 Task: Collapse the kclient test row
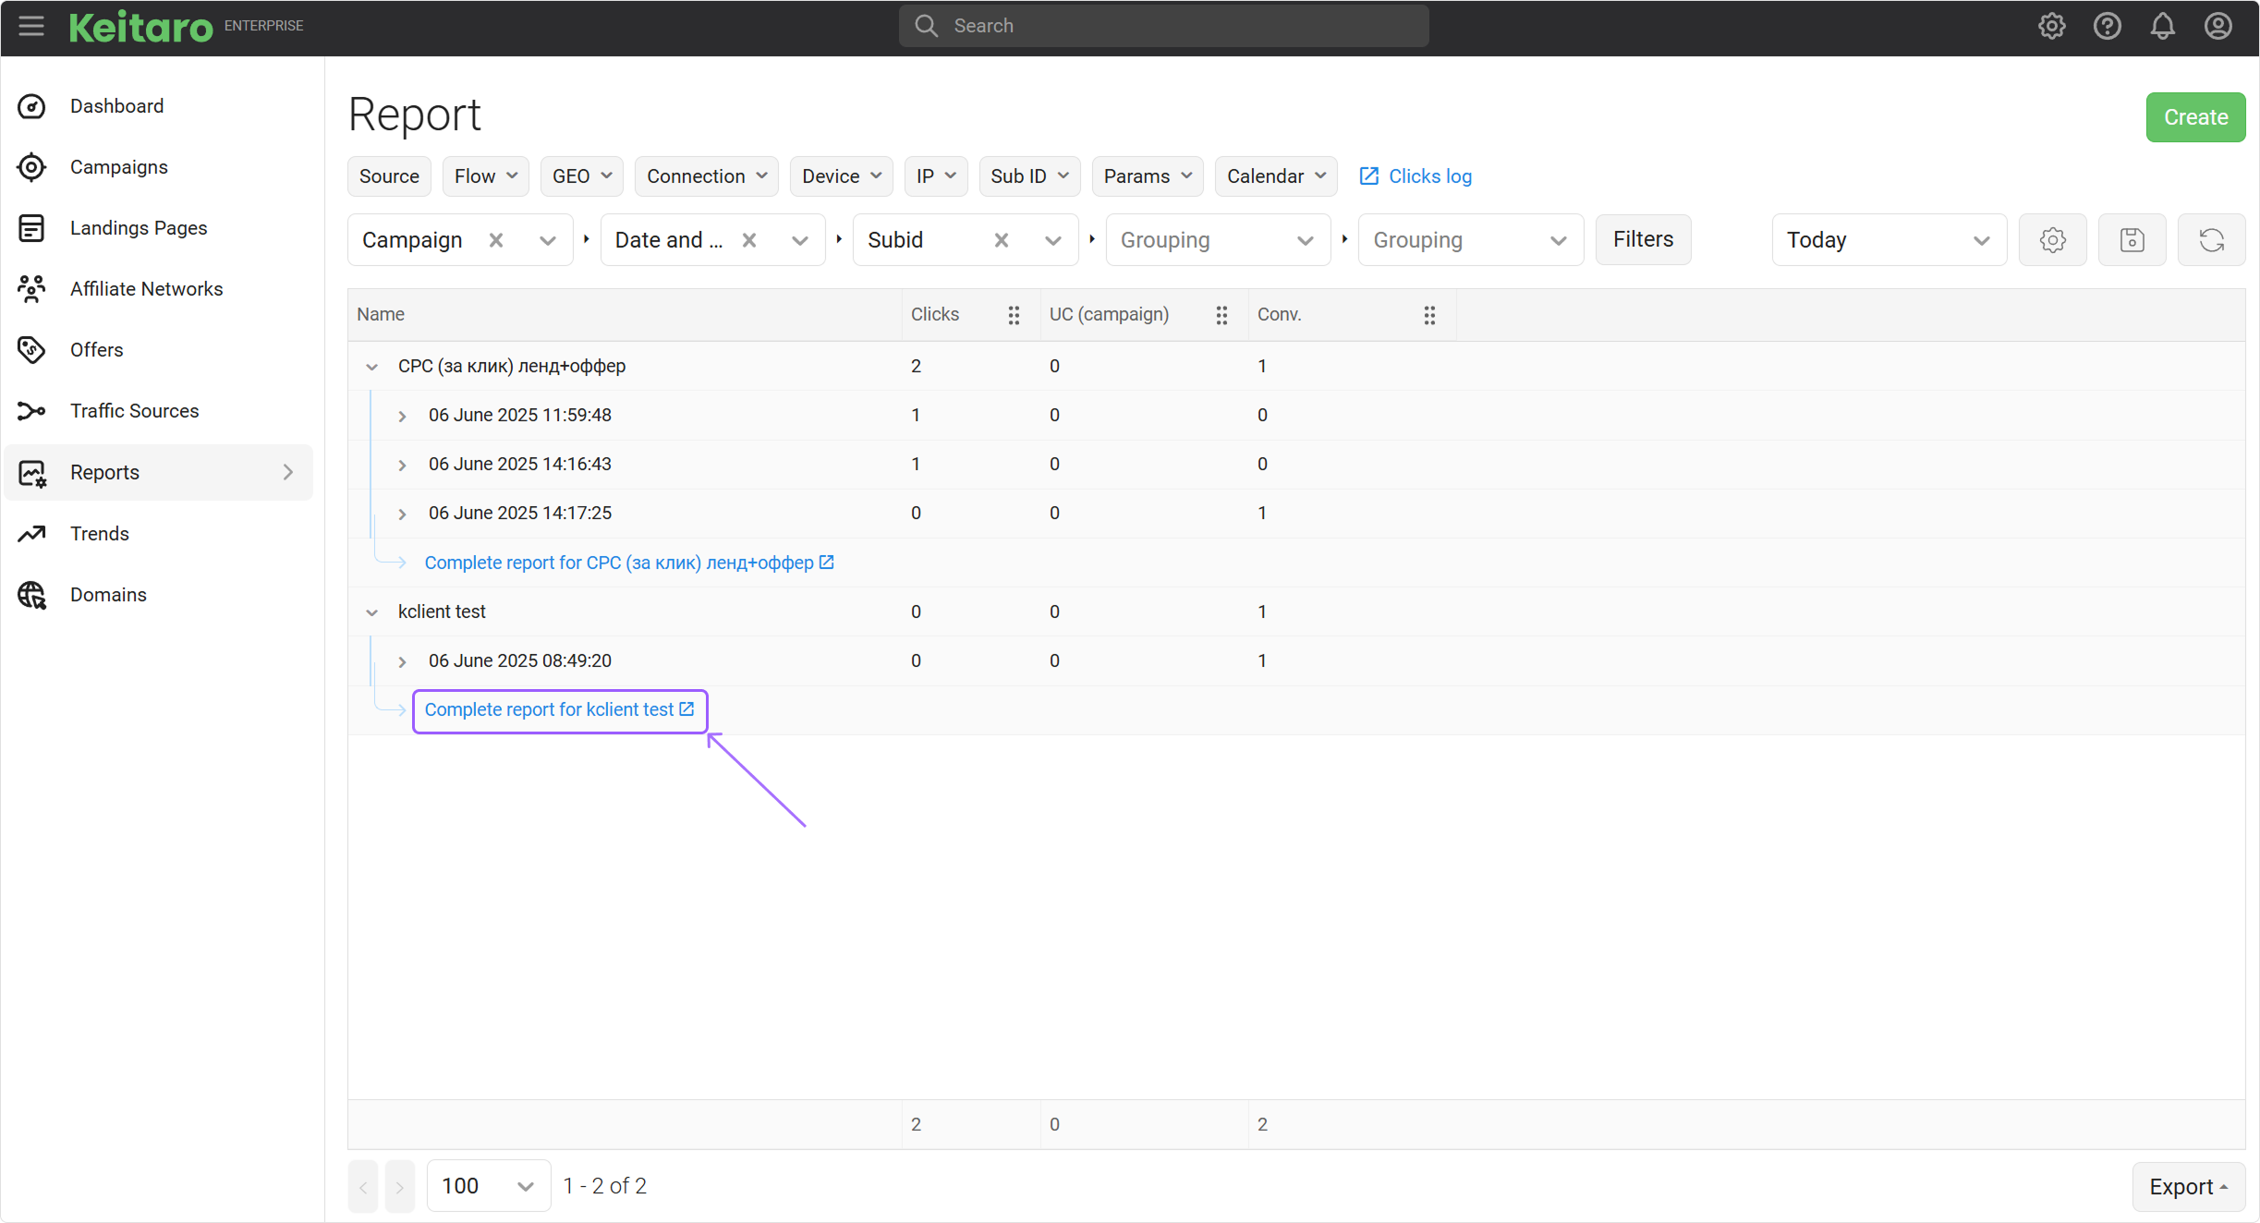[372, 612]
